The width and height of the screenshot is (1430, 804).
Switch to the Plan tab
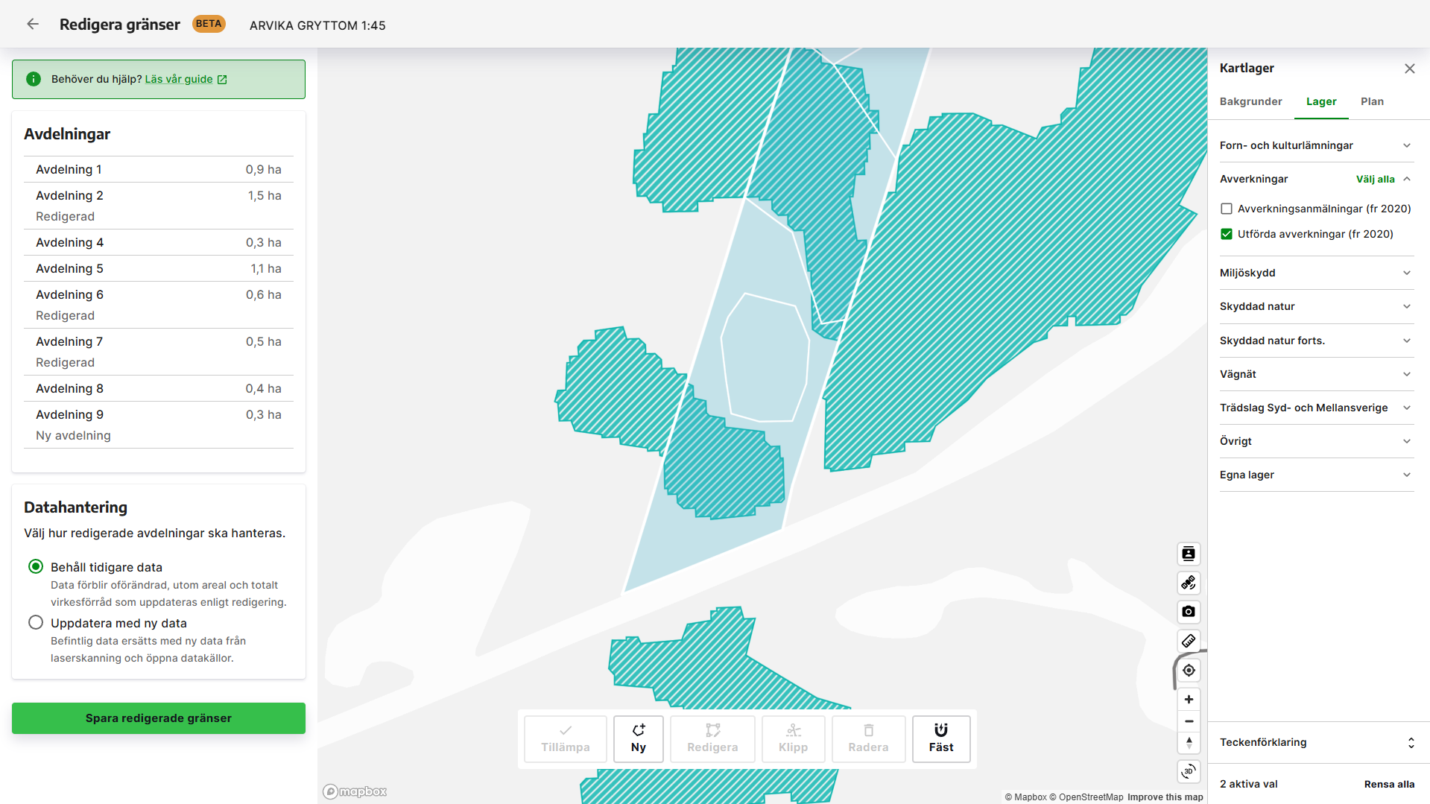(1372, 101)
